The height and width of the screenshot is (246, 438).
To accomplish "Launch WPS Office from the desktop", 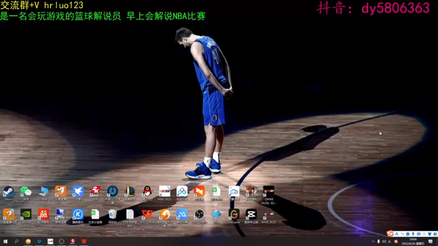I will 147,216.
